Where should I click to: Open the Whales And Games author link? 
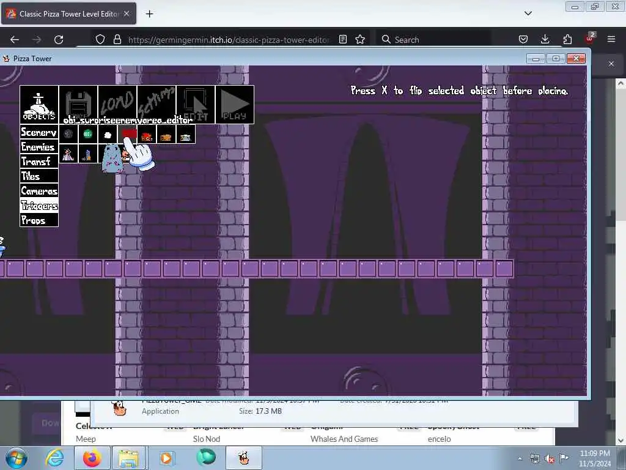click(344, 439)
